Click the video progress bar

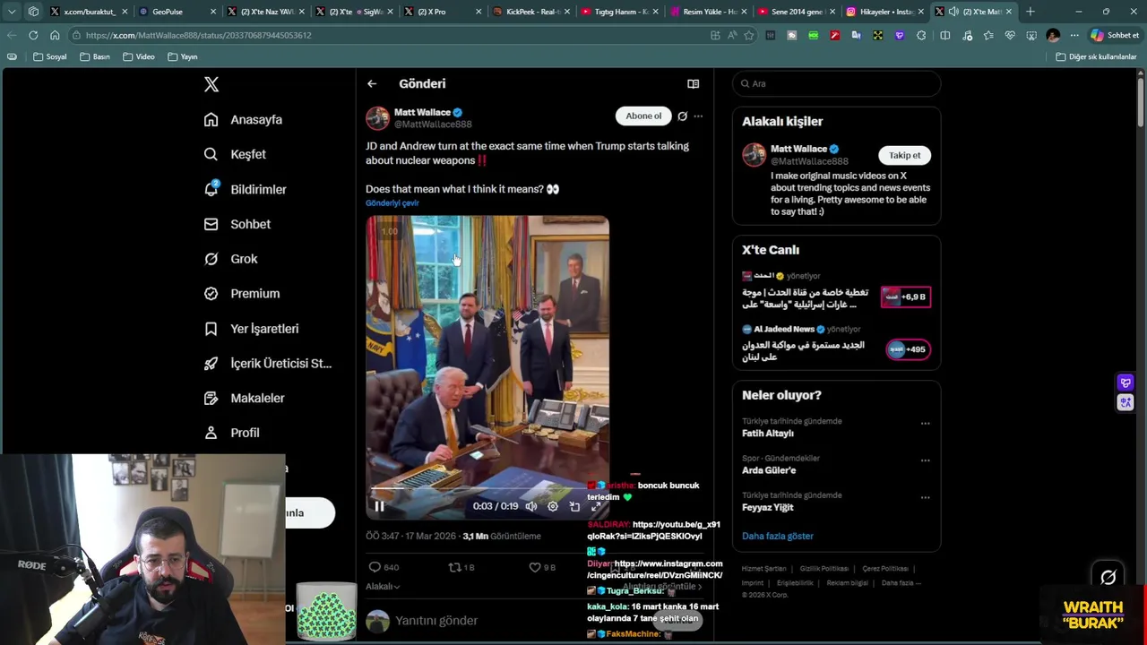tap(487, 489)
